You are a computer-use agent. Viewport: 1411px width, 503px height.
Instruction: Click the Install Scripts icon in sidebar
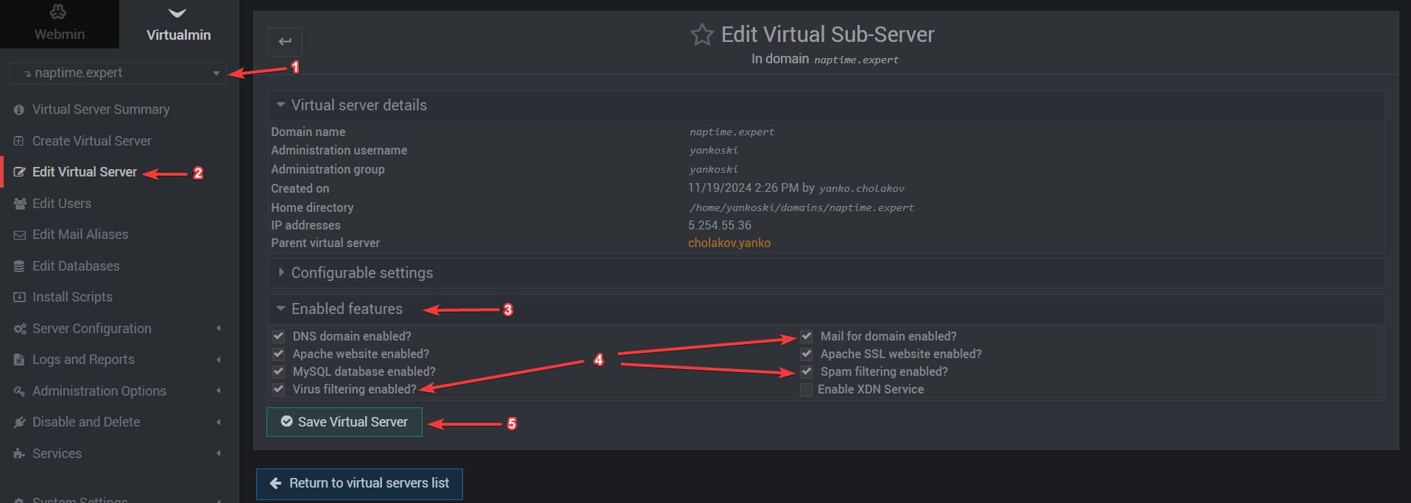pyautogui.click(x=20, y=297)
